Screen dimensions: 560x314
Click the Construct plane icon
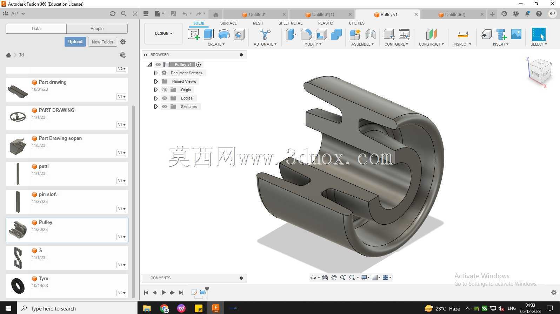click(431, 34)
